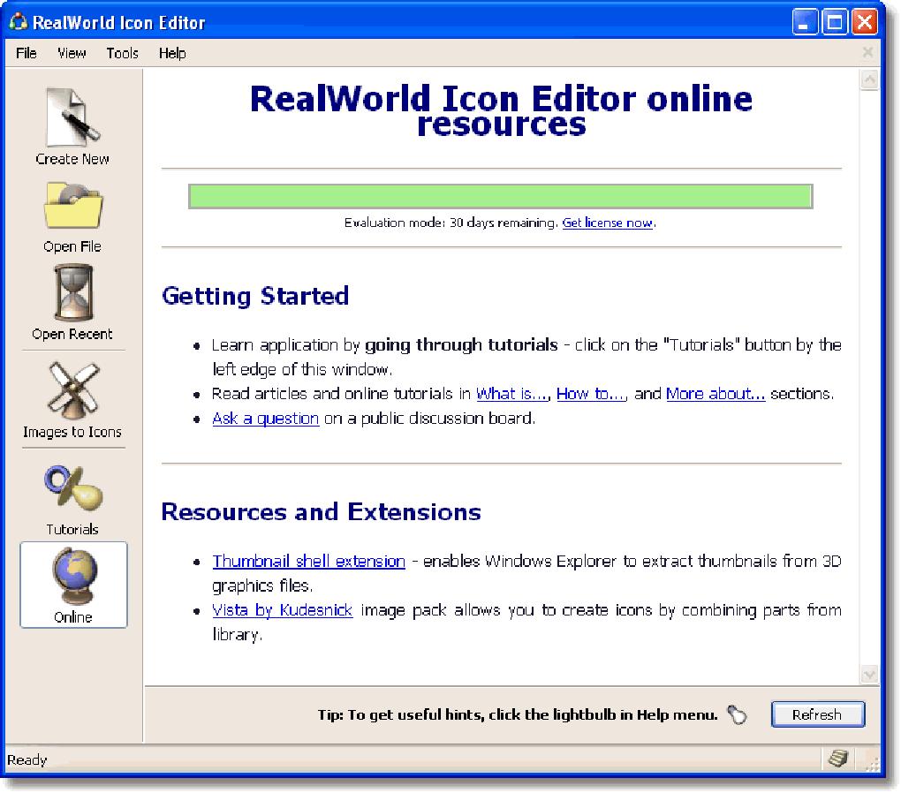Minimize the RealWorld Icon Editor window
The image size is (901, 793).
pos(805,22)
